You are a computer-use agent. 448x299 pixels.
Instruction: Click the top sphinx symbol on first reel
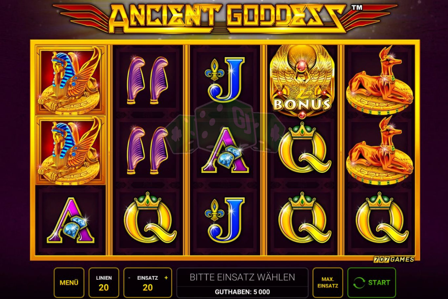tap(70, 80)
